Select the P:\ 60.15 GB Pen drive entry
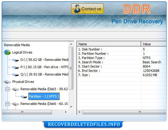 pyautogui.click(x=45, y=67)
